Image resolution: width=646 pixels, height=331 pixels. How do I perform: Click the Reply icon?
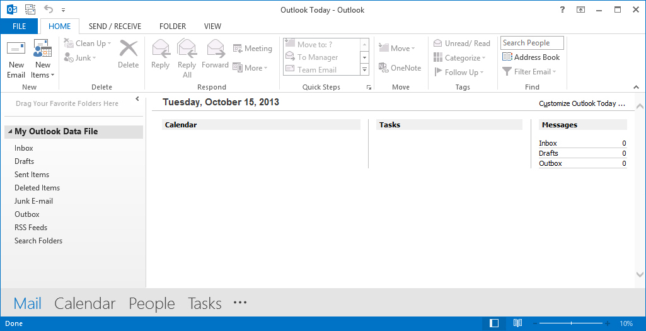161,49
